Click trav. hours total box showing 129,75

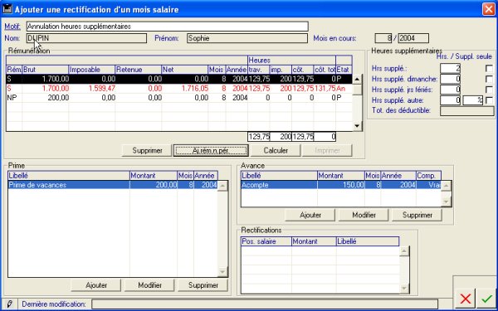click(x=258, y=137)
